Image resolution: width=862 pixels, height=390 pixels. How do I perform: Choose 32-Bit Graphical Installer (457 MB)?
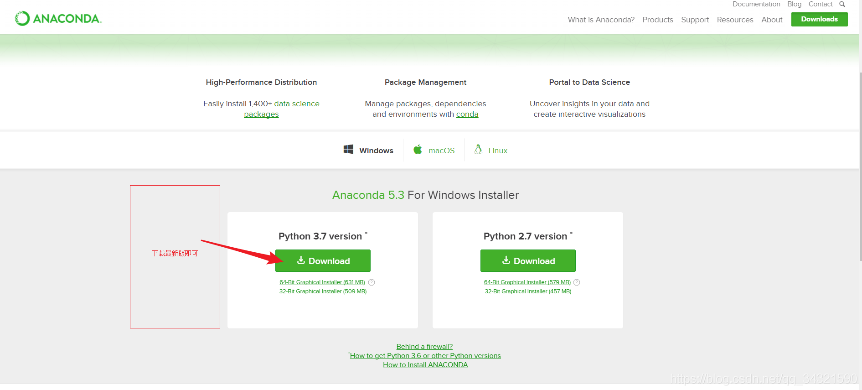pos(528,291)
